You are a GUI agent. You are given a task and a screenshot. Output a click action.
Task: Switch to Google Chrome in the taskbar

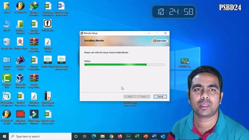[x=111, y=136]
